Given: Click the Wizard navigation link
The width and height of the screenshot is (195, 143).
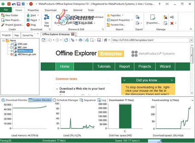Looking at the screenshot, I should [165, 66].
